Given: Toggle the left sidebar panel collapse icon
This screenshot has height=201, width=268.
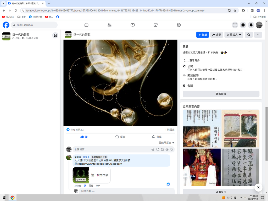Looking at the screenshot, I should click(55, 35).
